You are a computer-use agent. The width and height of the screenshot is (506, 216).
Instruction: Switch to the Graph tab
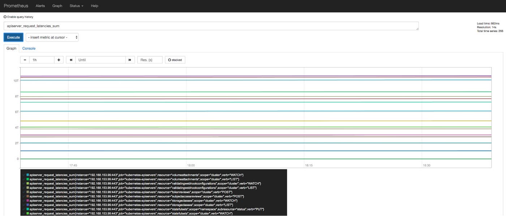(11, 48)
